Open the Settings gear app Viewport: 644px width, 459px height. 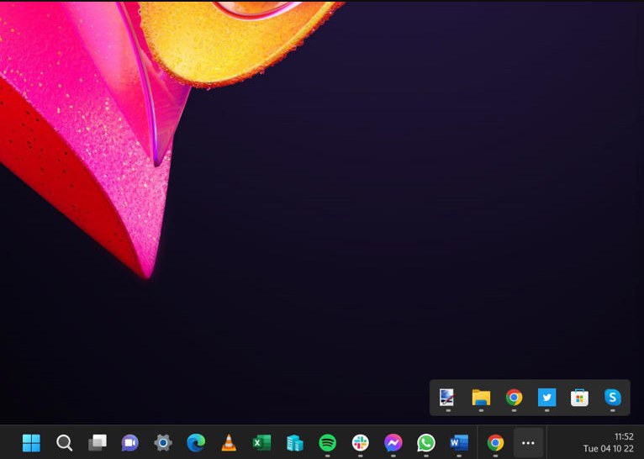tap(163, 443)
